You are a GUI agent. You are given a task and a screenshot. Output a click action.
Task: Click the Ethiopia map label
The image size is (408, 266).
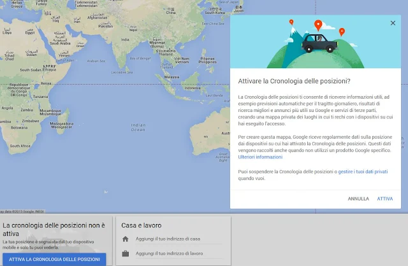pos(49,69)
